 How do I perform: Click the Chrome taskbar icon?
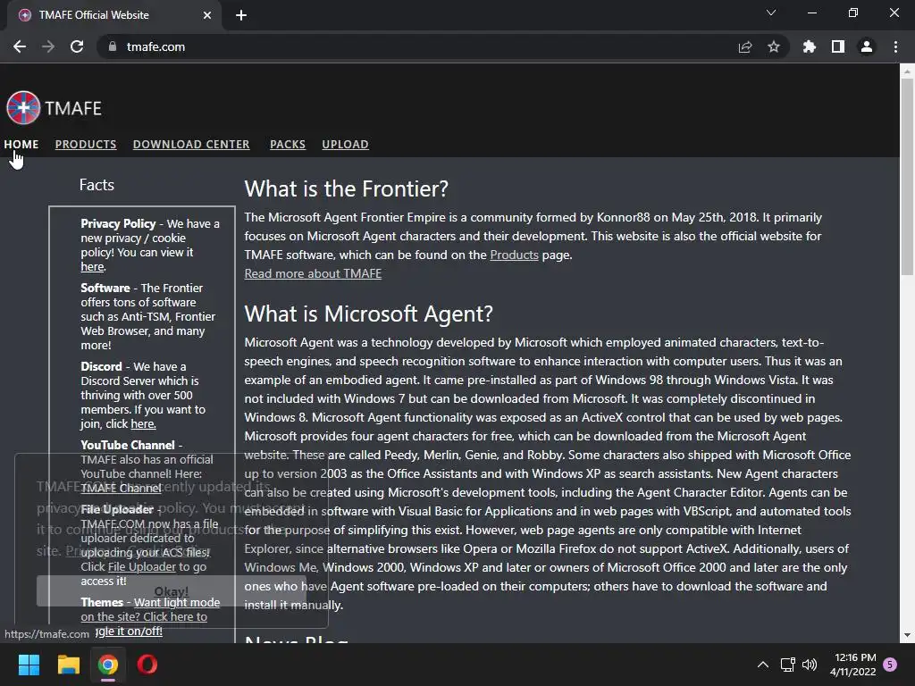tap(108, 665)
